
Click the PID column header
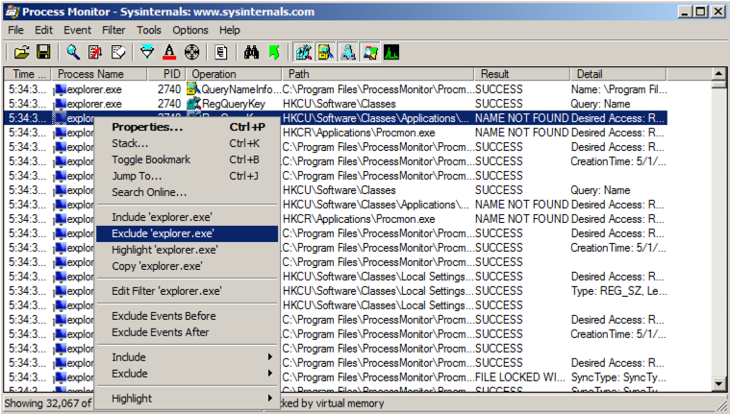[x=166, y=74]
